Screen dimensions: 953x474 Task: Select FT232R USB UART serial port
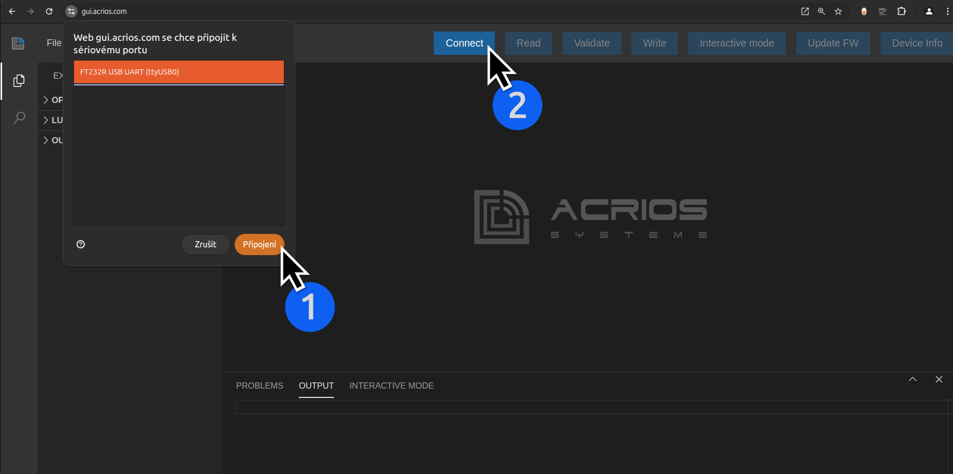[x=178, y=72]
